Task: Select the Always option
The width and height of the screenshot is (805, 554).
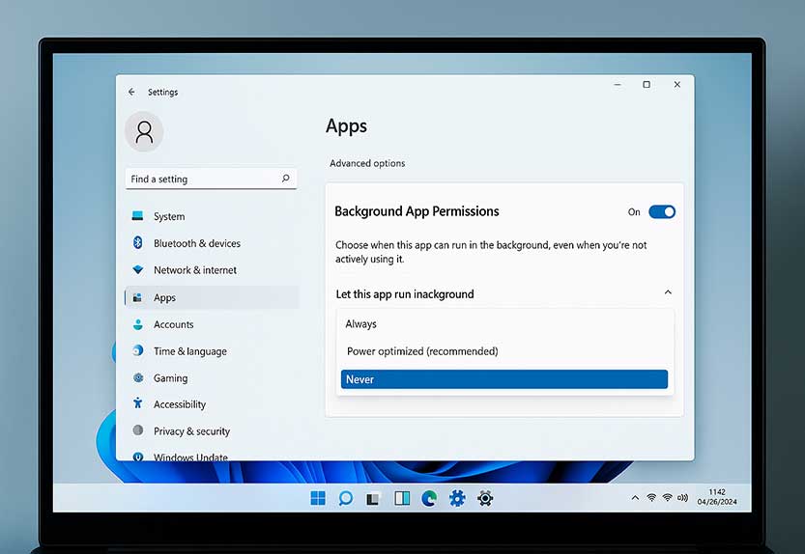Action: tap(504, 323)
